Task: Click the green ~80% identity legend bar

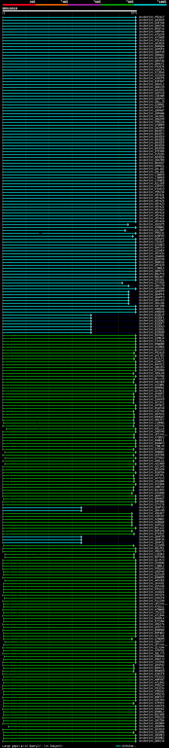Action: click(117, 5)
